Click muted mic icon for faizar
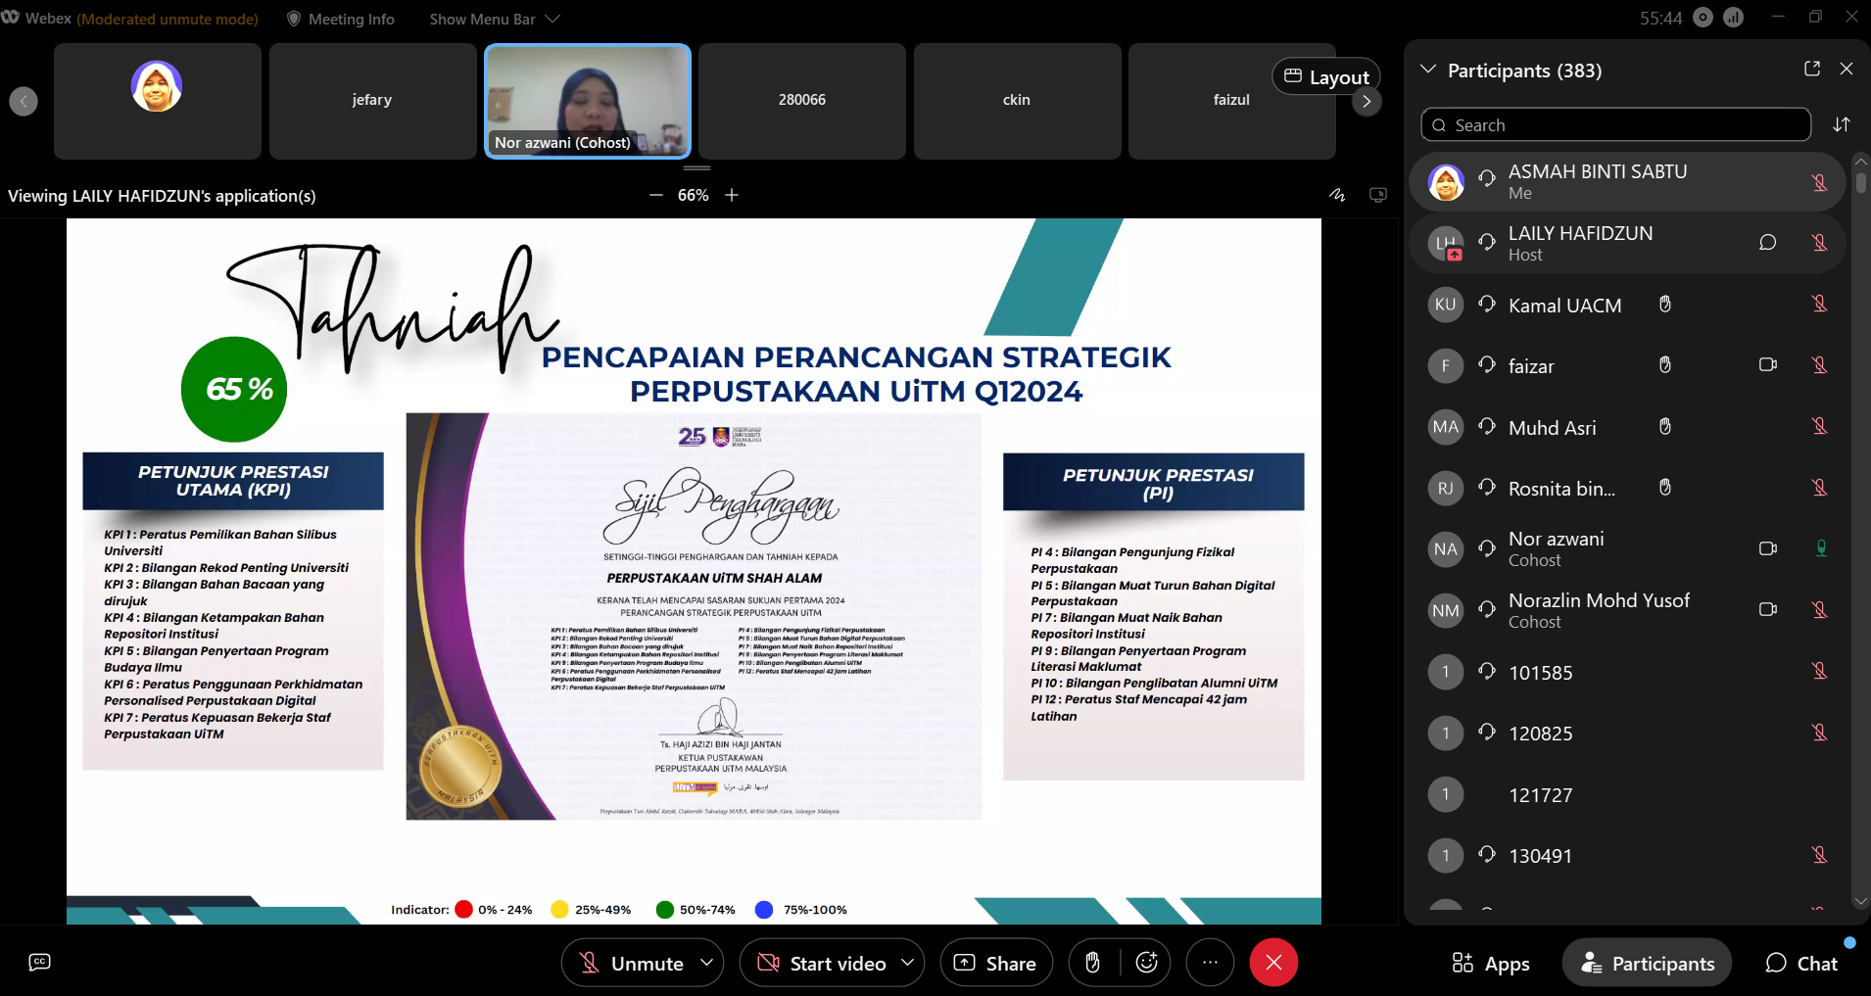 coord(1820,365)
